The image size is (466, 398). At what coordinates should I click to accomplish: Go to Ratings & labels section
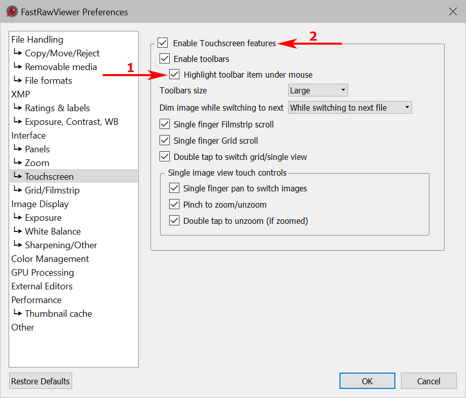pyautogui.click(x=57, y=108)
